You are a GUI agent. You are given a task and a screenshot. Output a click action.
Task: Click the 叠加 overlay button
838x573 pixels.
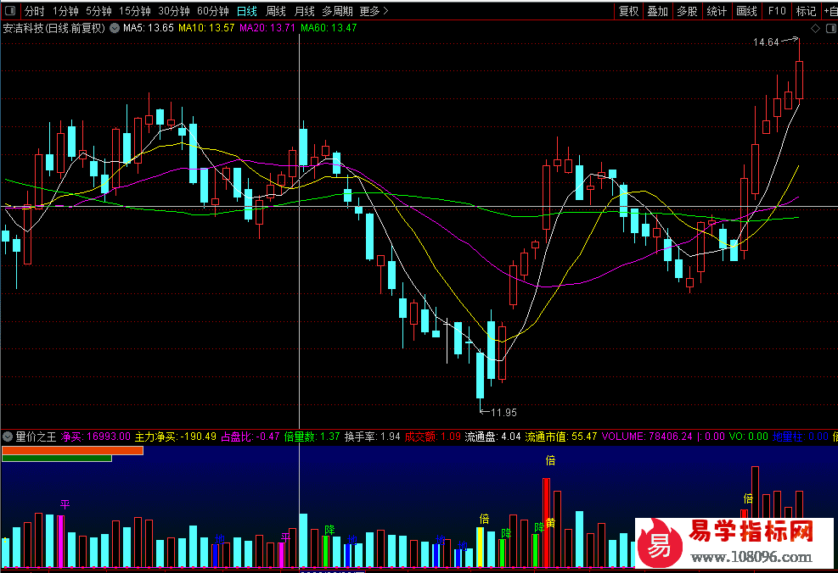[x=658, y=11]
